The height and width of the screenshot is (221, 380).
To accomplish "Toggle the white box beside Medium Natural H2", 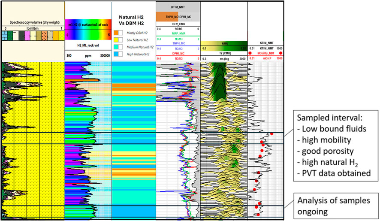I will (121, 47).
